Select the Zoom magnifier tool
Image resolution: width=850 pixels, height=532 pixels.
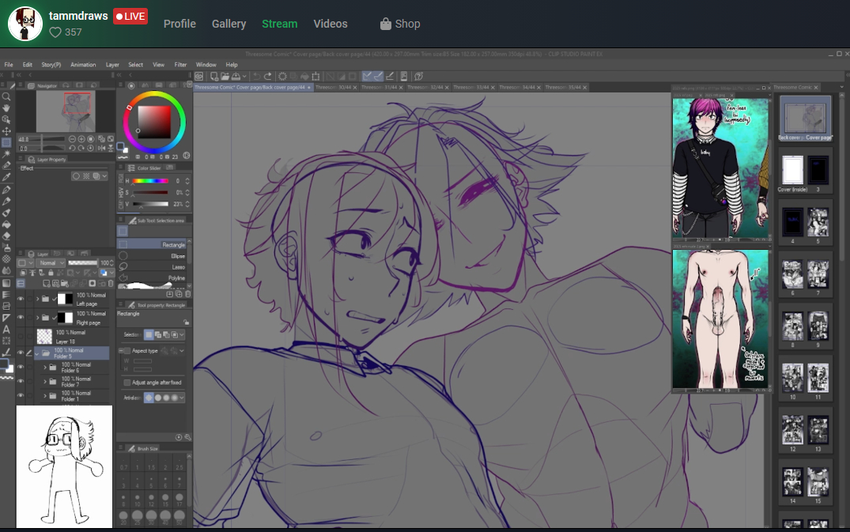point(6,96)
